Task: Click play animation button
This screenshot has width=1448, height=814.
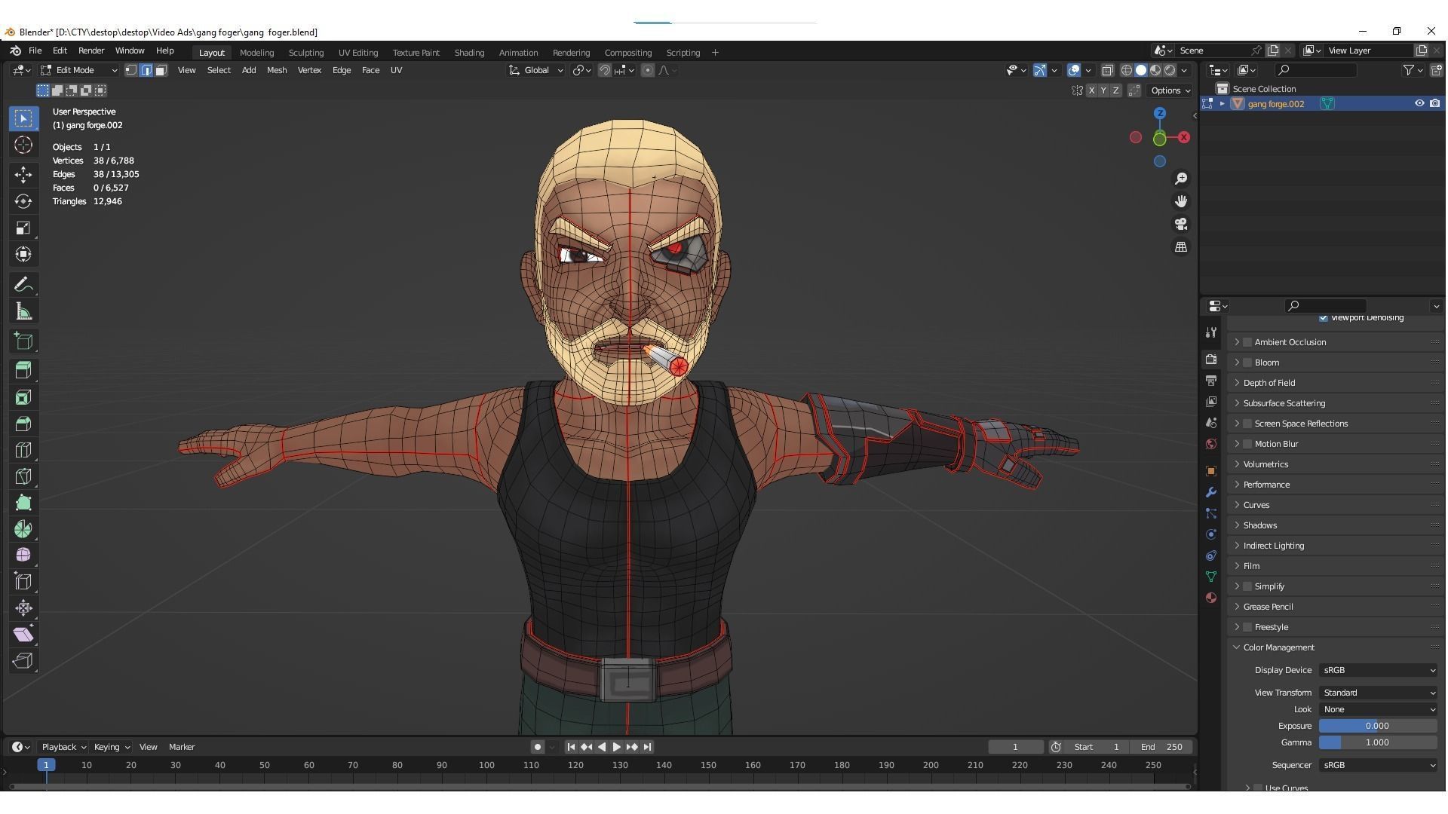Action: pos(616,747)
